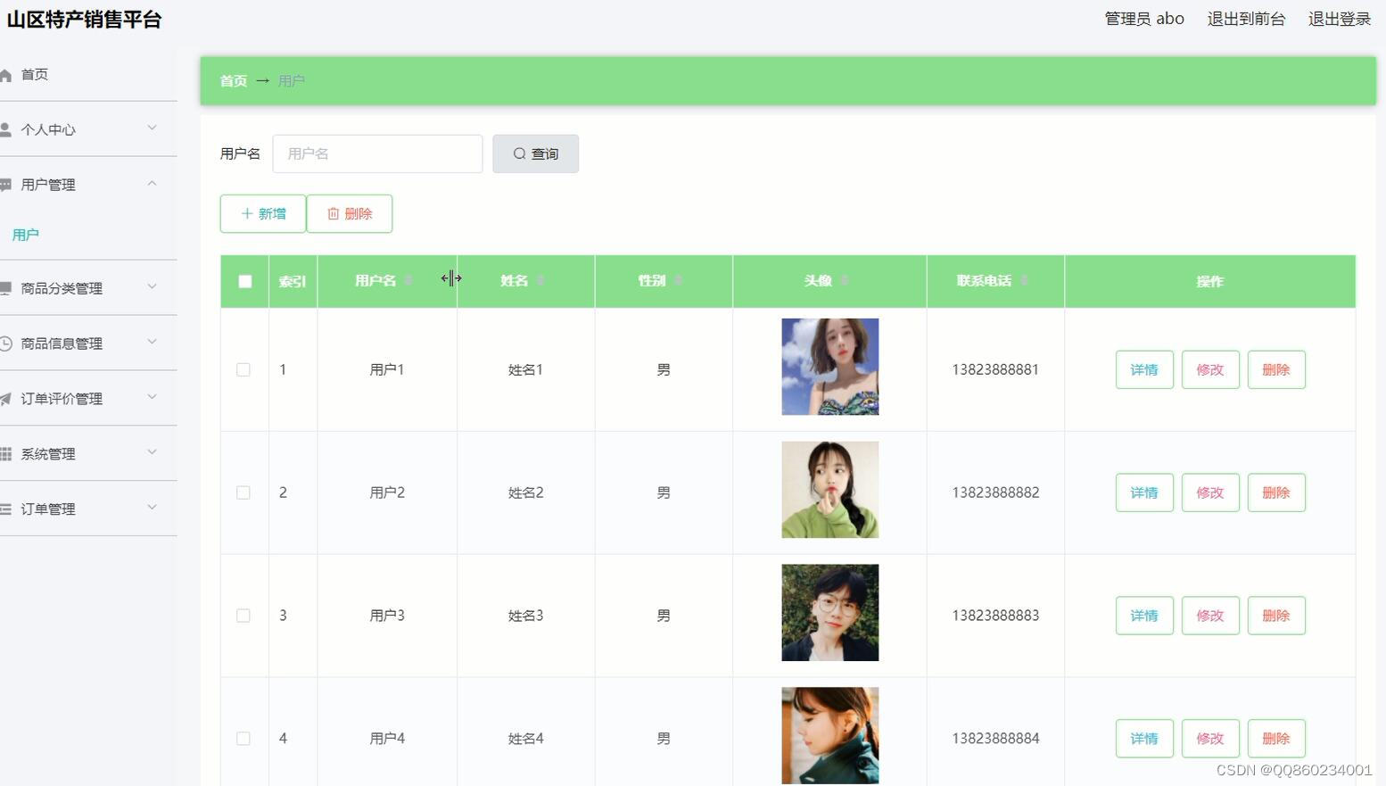Click the list icon beside 订单管理
Screen dimensions: 1386x786
click(6, 509)
